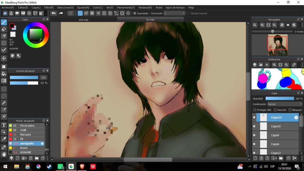This screenshot has width=304, height=171.
Task: Hide Capa6 layer visibility
Action: (254, 144)
